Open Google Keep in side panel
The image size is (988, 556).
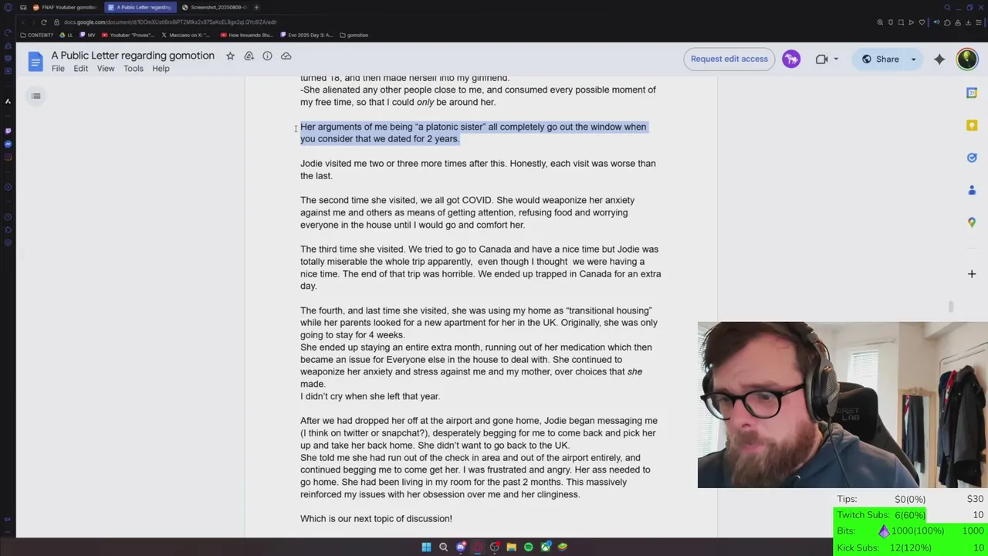click(972, 125)
